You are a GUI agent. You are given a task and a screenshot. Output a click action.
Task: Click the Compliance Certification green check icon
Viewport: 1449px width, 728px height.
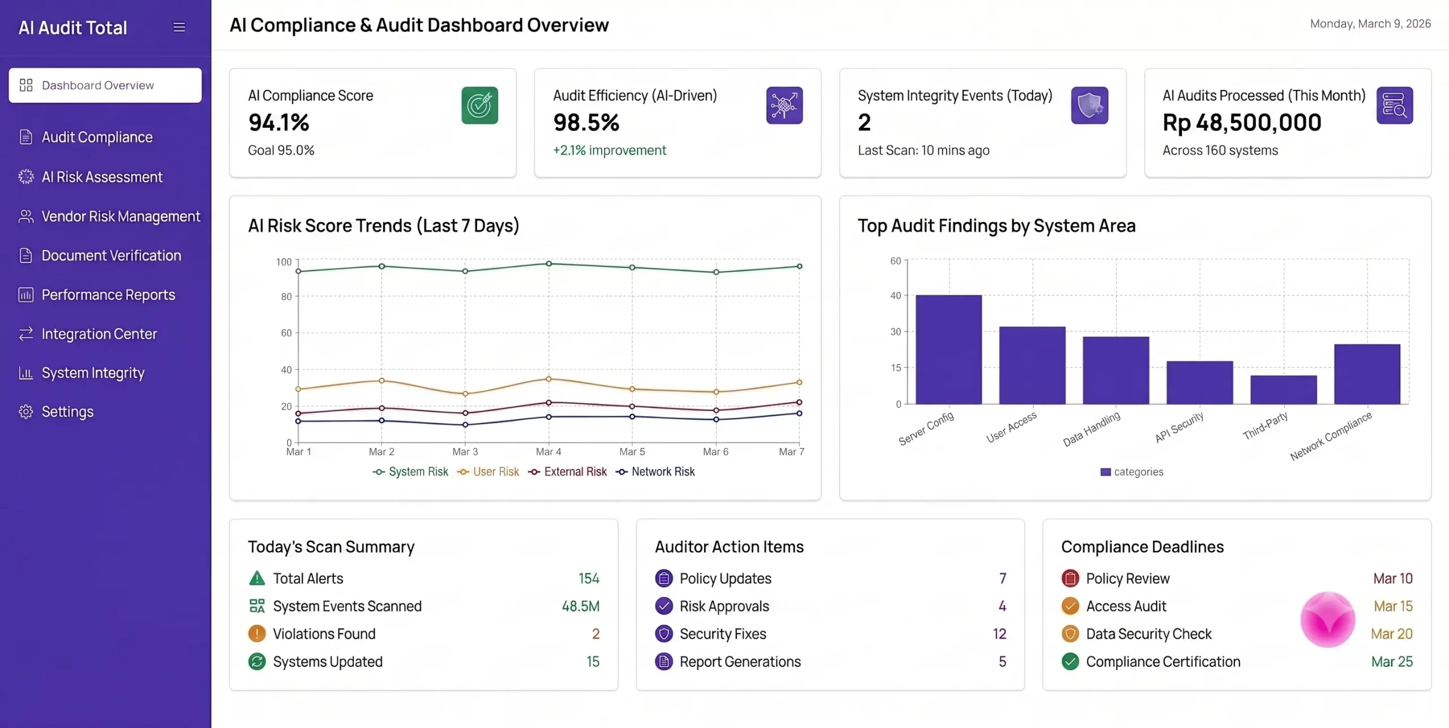coord(1070,661)
